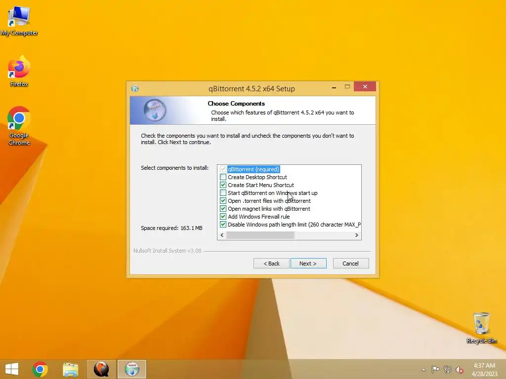This screenshot has height=379, width=506.
Task: Open Action Center flag icon
Action: pos(435,369)
